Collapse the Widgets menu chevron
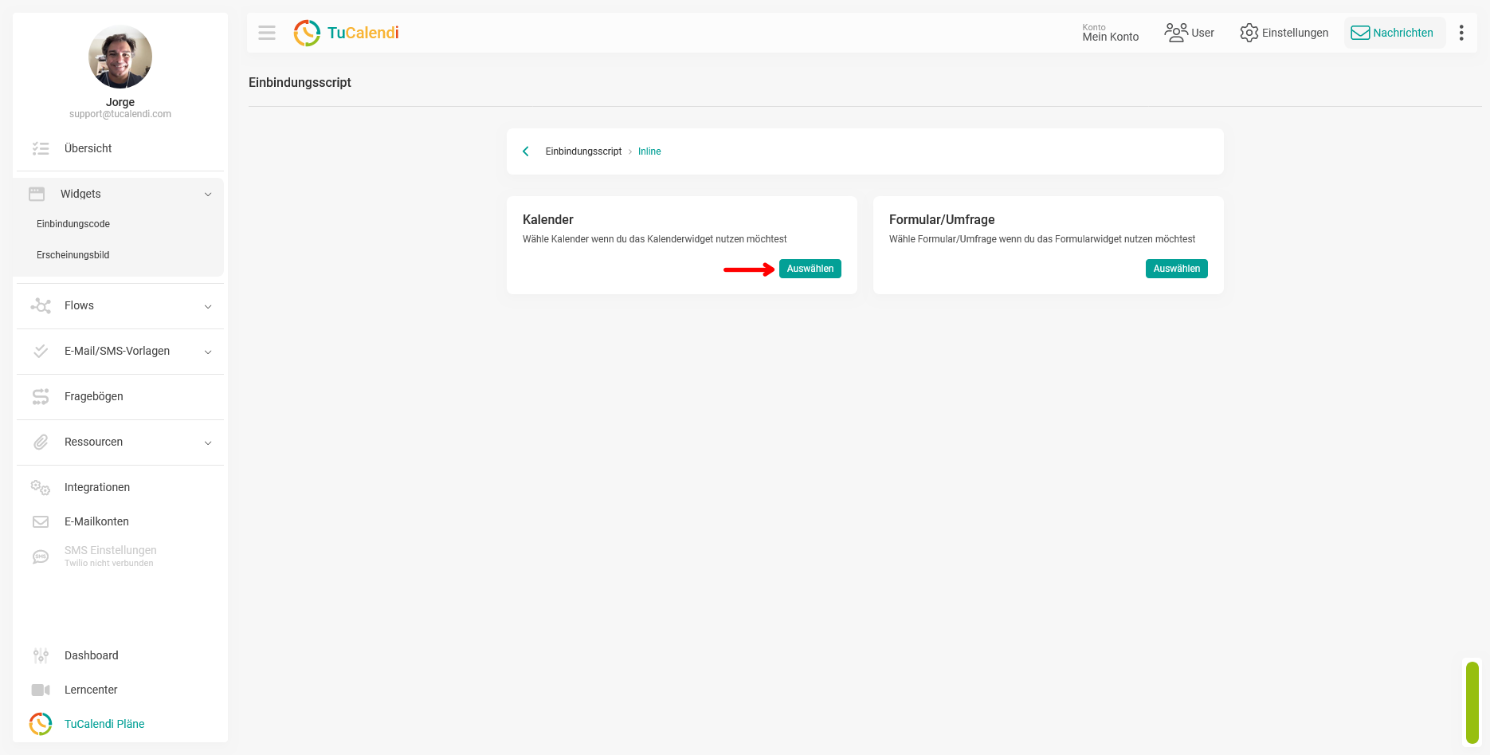 (x=208, y=195)
